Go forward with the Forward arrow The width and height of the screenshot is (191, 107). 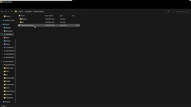[x=6, y=12]
